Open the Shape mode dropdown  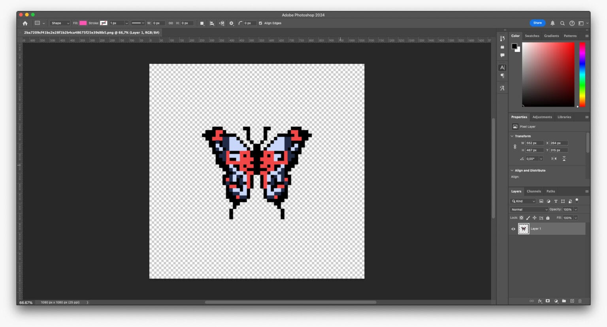(60, 23)
